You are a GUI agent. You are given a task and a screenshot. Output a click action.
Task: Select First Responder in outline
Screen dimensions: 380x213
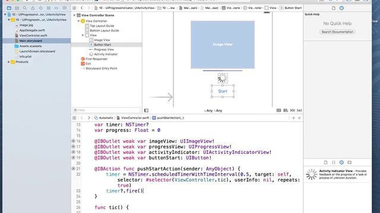(96, 59)
